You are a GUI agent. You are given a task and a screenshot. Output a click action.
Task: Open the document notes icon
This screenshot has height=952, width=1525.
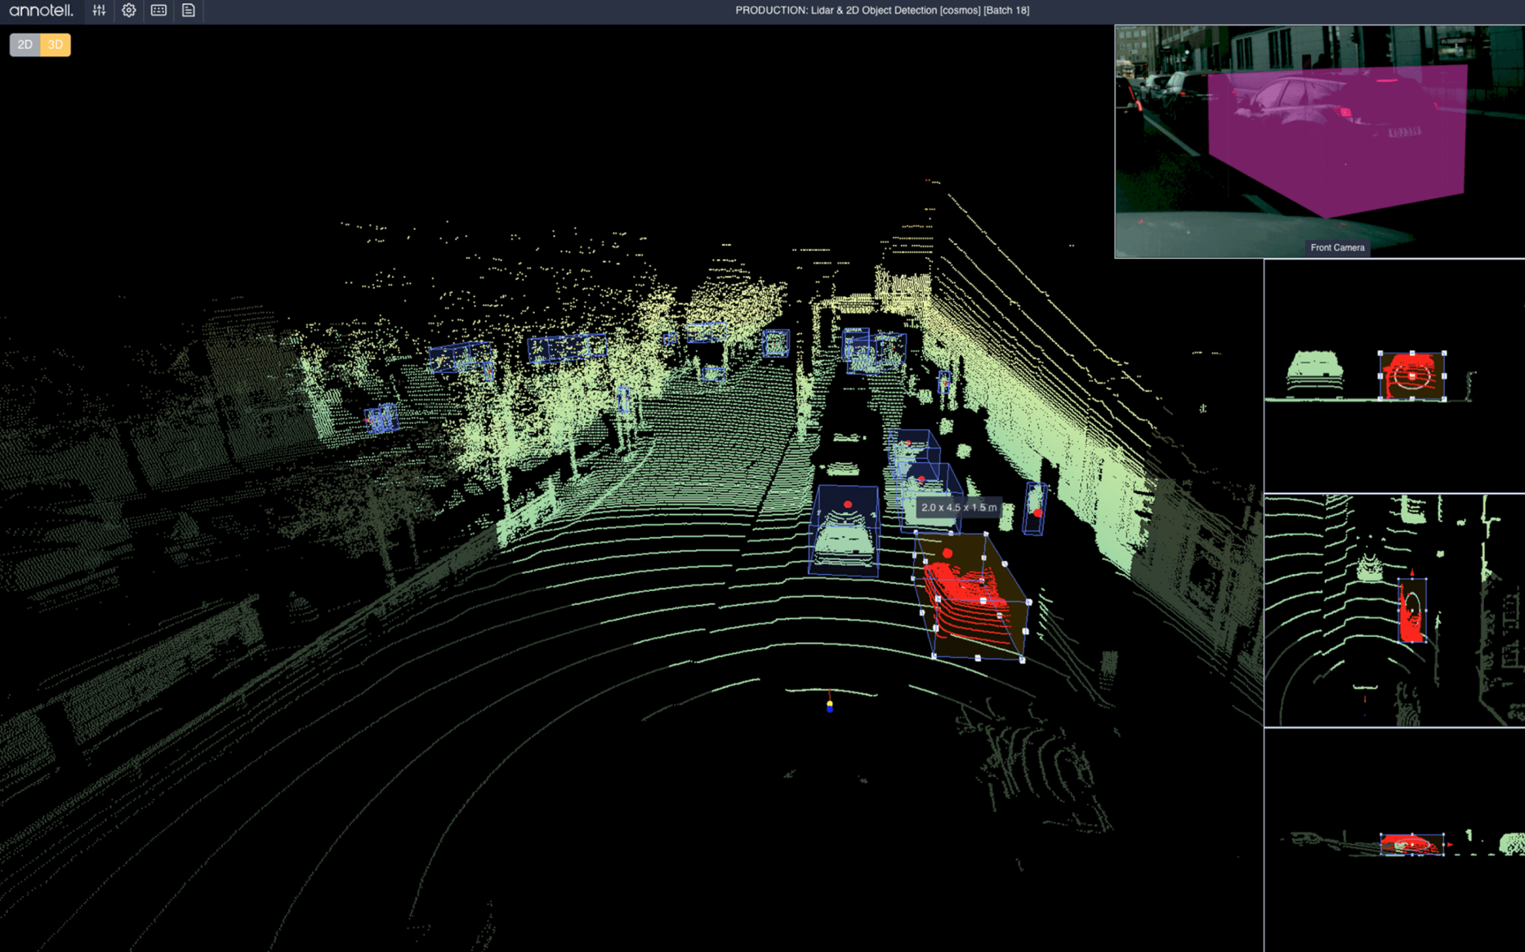[x=189, y=11]
